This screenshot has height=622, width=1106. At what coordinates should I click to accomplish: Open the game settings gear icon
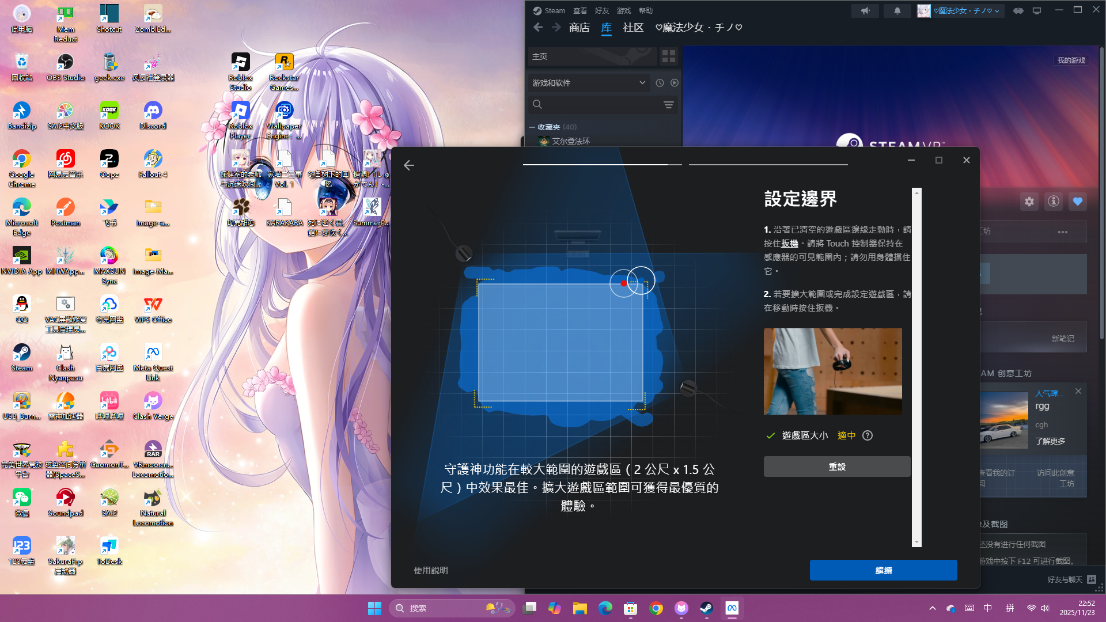1029,202
